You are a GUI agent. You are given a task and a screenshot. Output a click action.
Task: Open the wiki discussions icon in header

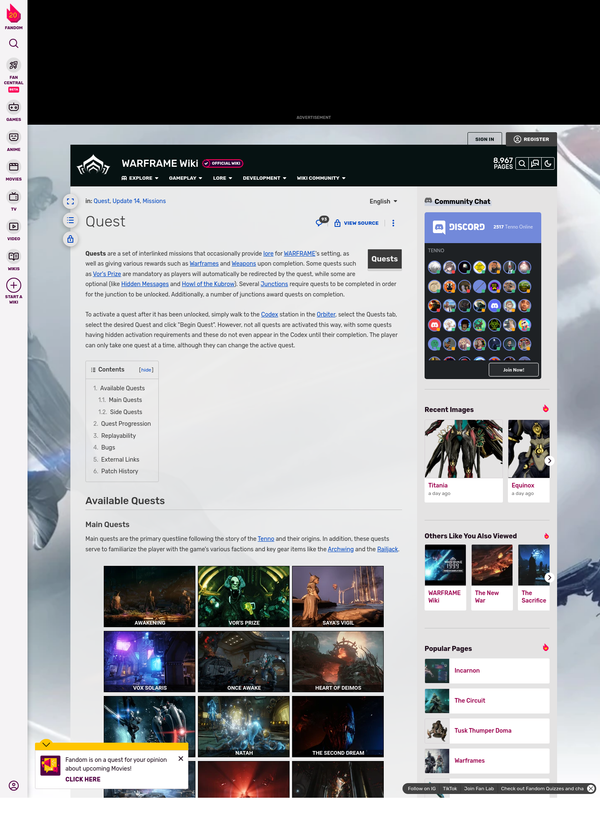(535, 163)
